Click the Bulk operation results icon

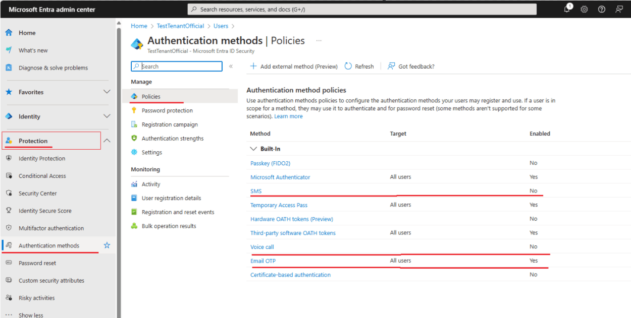coord(134,226)
